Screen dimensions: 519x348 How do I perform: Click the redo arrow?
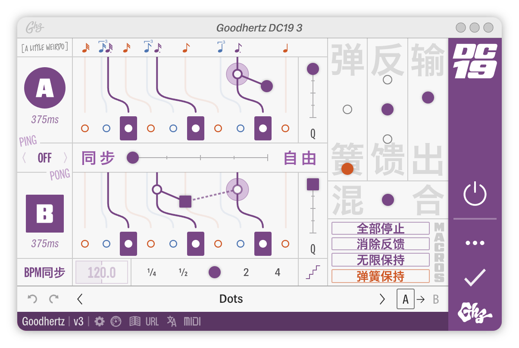[53, 299]
